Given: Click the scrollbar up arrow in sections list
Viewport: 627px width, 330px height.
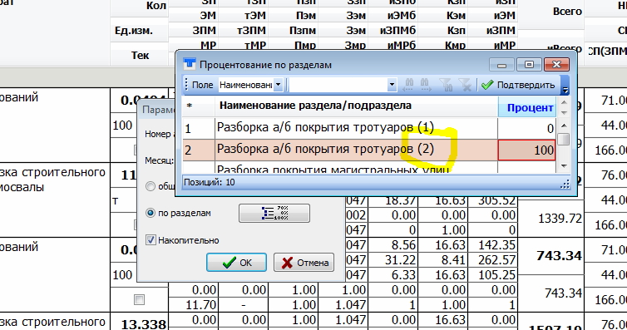Looking at the screenshot, I should (x=564, y=126).
